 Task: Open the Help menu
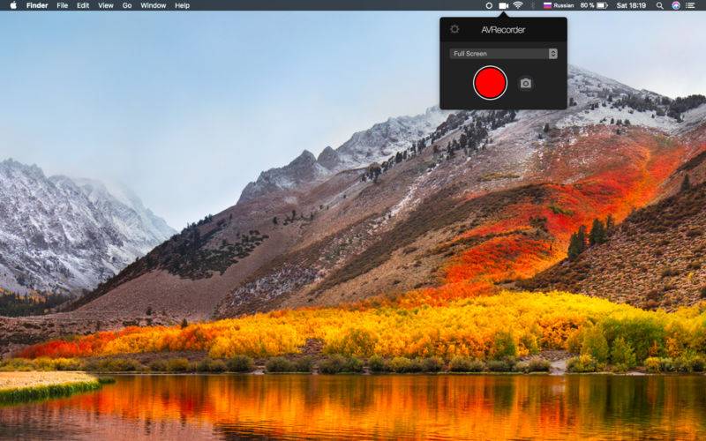click(182, 5)
